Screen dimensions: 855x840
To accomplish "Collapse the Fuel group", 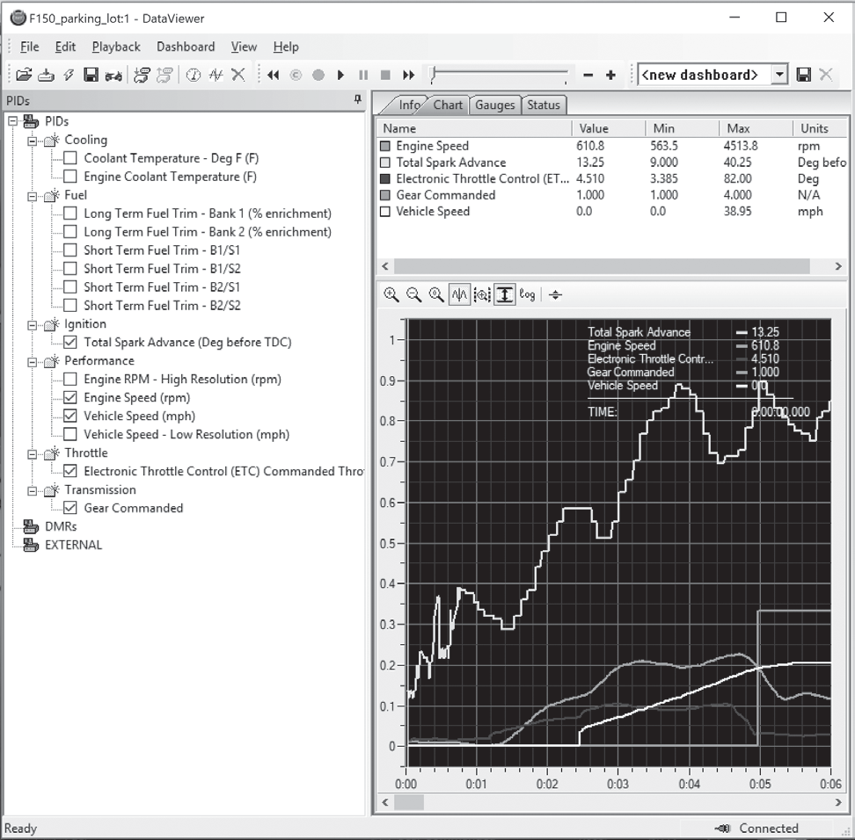I will point(33,197).
